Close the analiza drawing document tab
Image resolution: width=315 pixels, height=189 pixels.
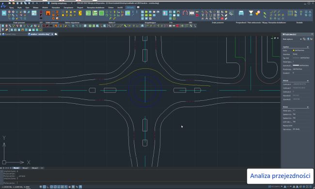52,34
